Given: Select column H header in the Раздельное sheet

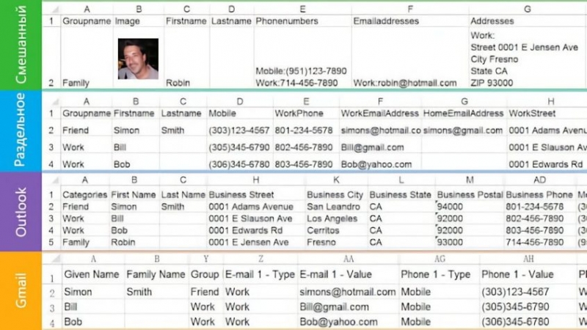Looking at the screenshot, I should coord(547,101).
